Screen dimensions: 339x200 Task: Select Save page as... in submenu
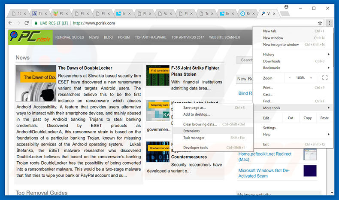pos(213,108)
